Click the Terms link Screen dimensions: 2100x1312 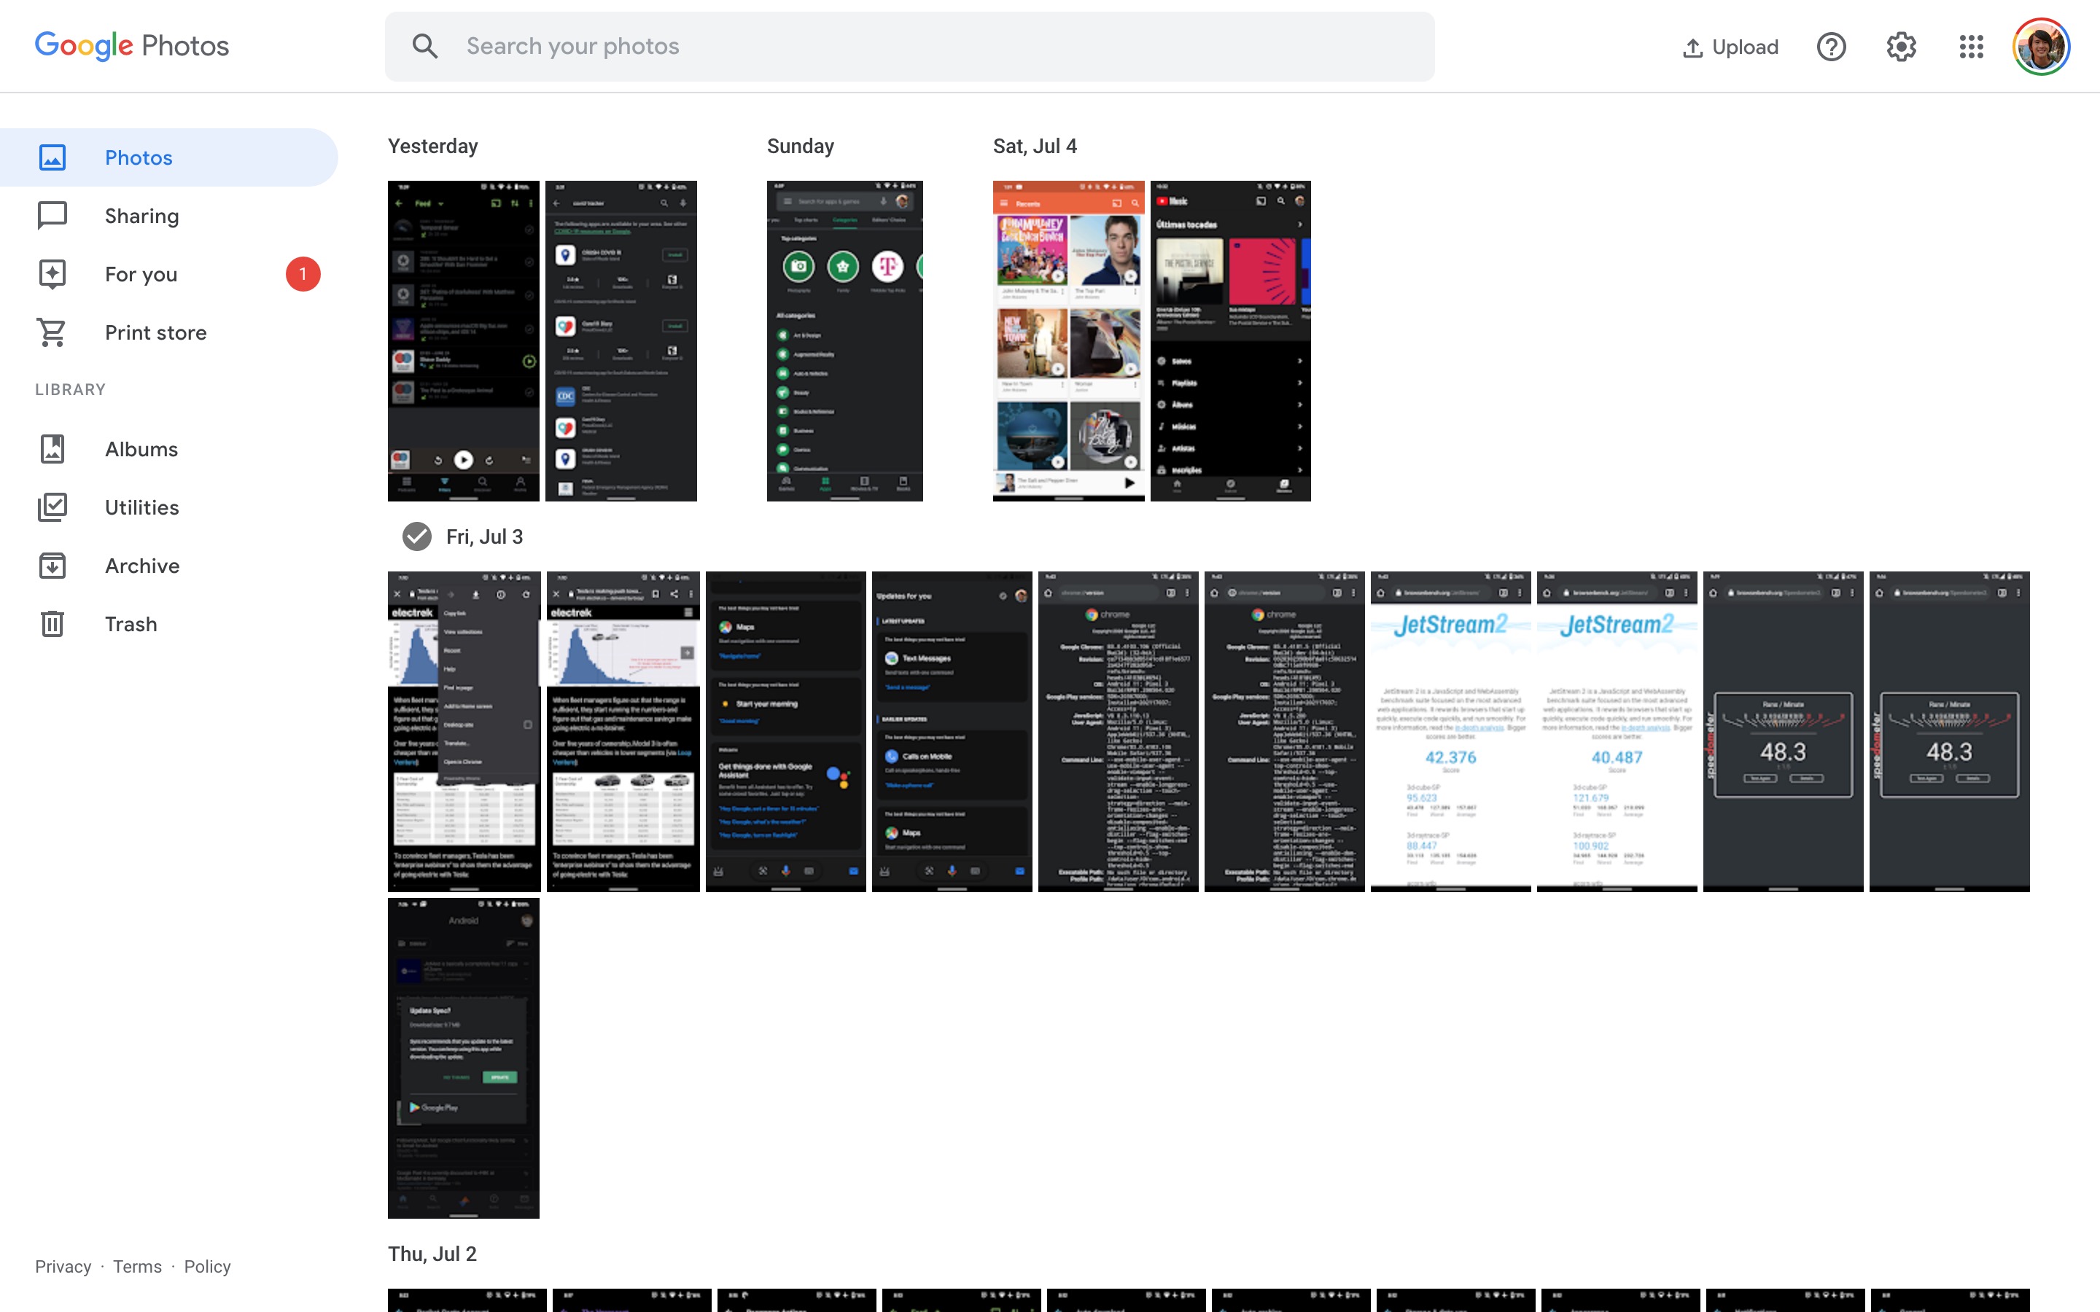click(137, 1266)
